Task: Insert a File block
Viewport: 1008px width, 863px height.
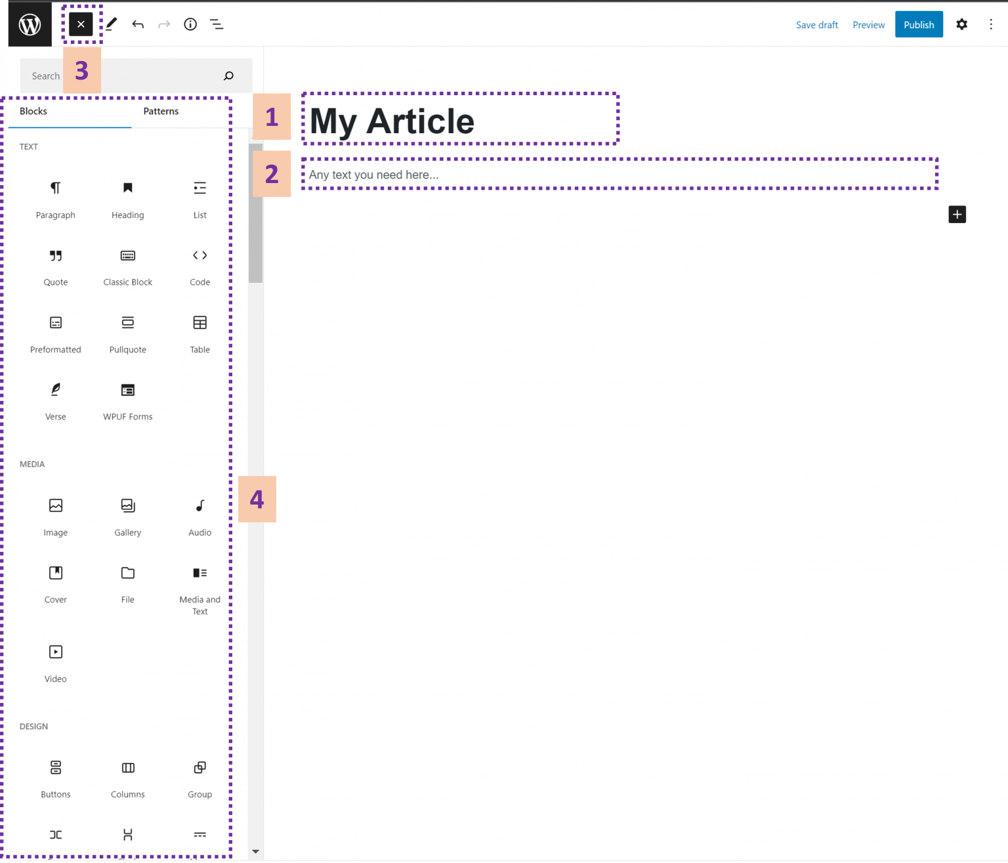Action: [x=128, y=585]
